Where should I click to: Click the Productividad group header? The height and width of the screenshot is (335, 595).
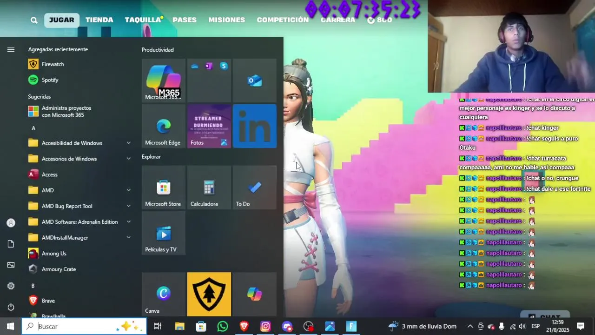158,50
